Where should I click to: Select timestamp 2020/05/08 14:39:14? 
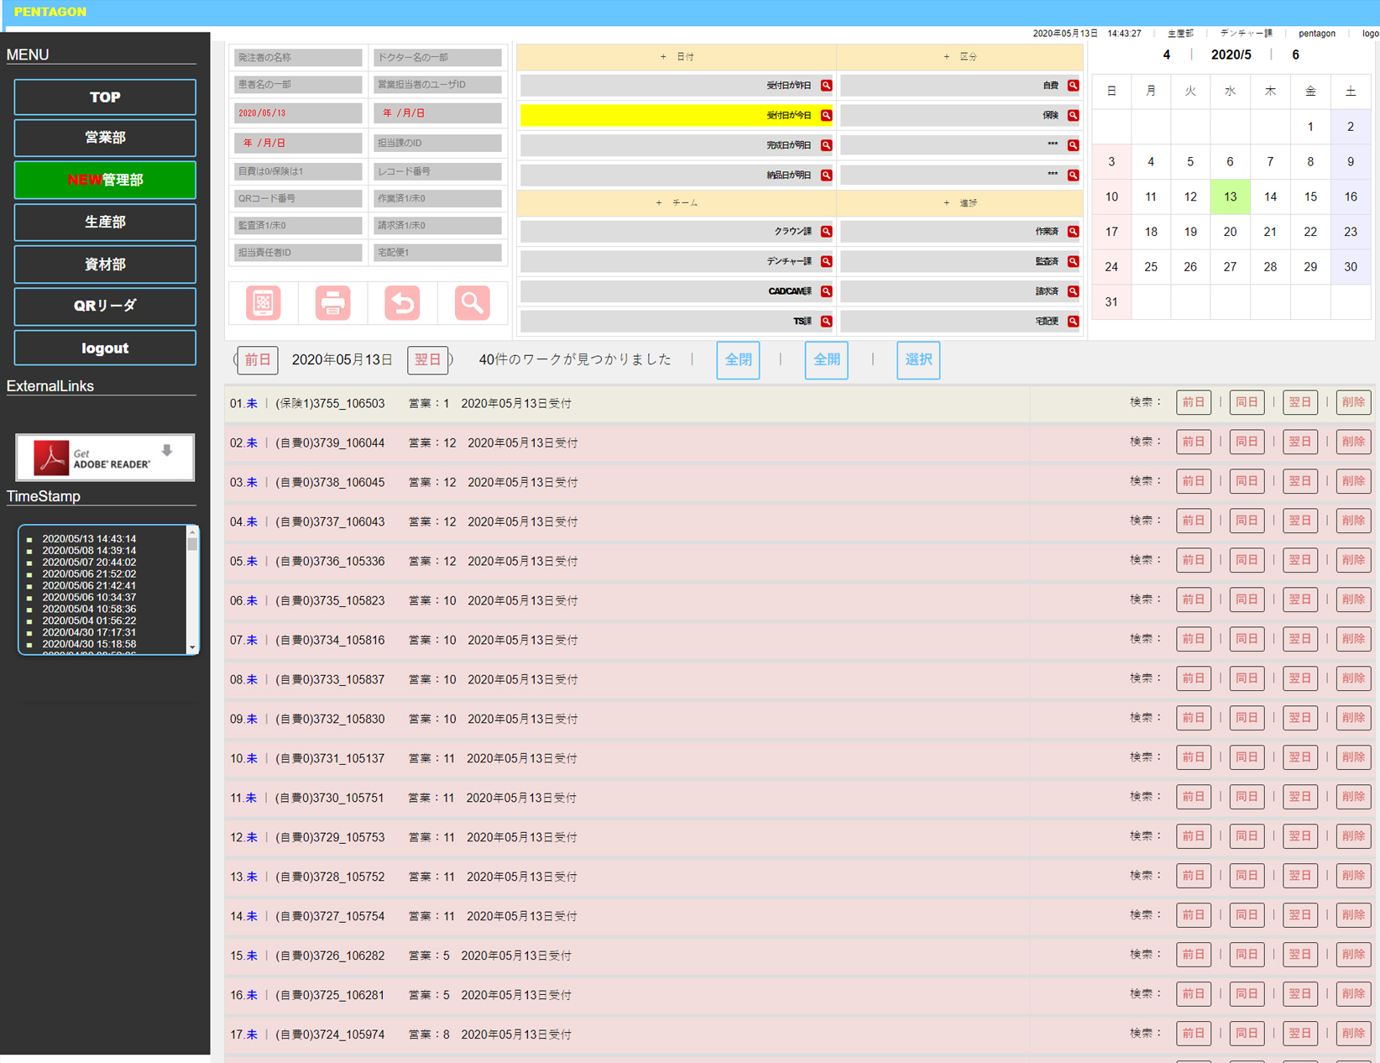point(89,551)
